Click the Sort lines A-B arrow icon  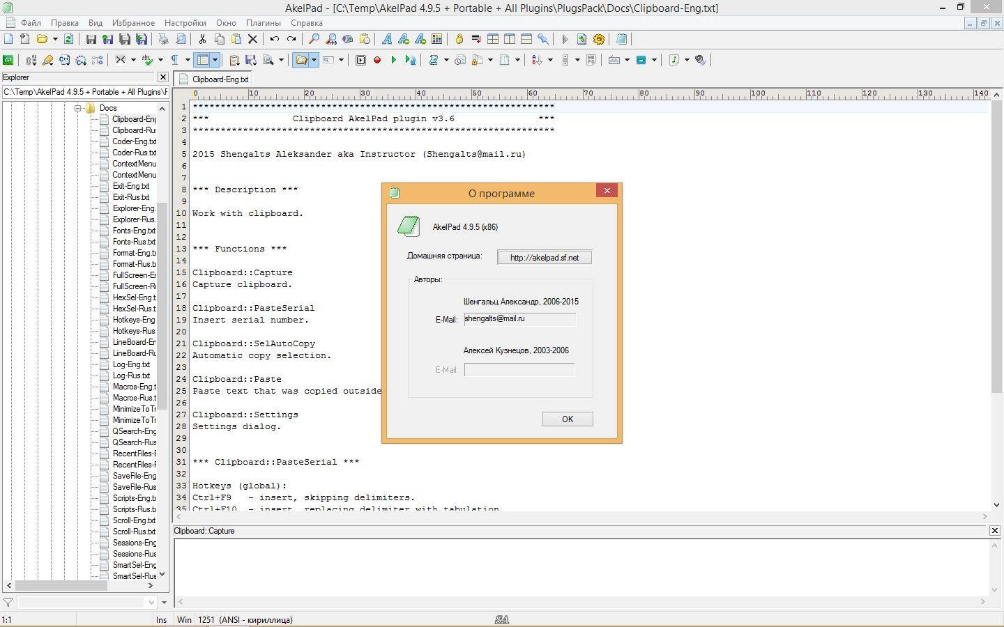(x=537, y=60)
